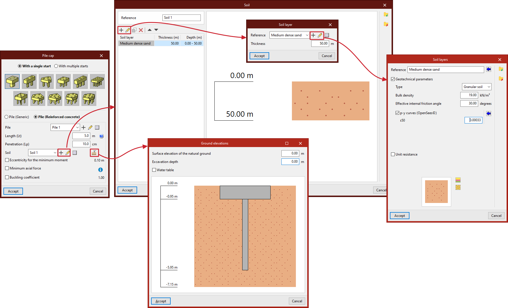508x308 pixels.
Task: Move the soil layer down
Action: pos(156,30)
